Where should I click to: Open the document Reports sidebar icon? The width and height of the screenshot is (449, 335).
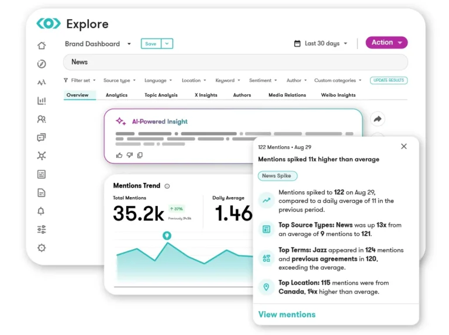coord(42,193)
